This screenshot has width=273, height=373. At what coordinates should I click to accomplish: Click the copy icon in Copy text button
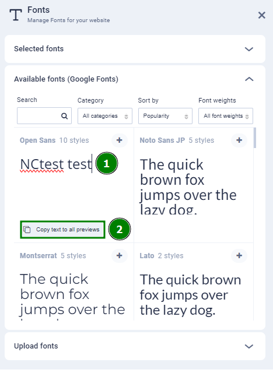[27, 230]
